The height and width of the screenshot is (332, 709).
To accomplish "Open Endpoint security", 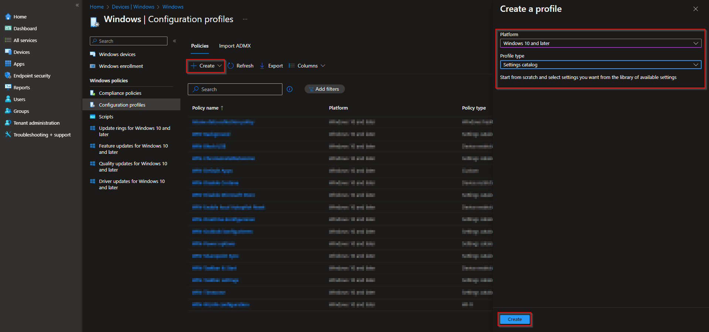I will pos(32,75).
